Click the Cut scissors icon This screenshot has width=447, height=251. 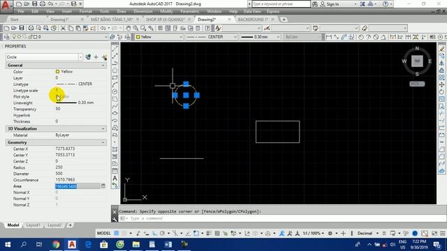click(x=63, y=28)
